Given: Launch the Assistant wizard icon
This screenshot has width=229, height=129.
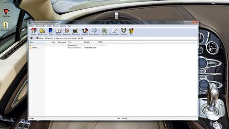Looking at the screenshot, I should [85, 32].
